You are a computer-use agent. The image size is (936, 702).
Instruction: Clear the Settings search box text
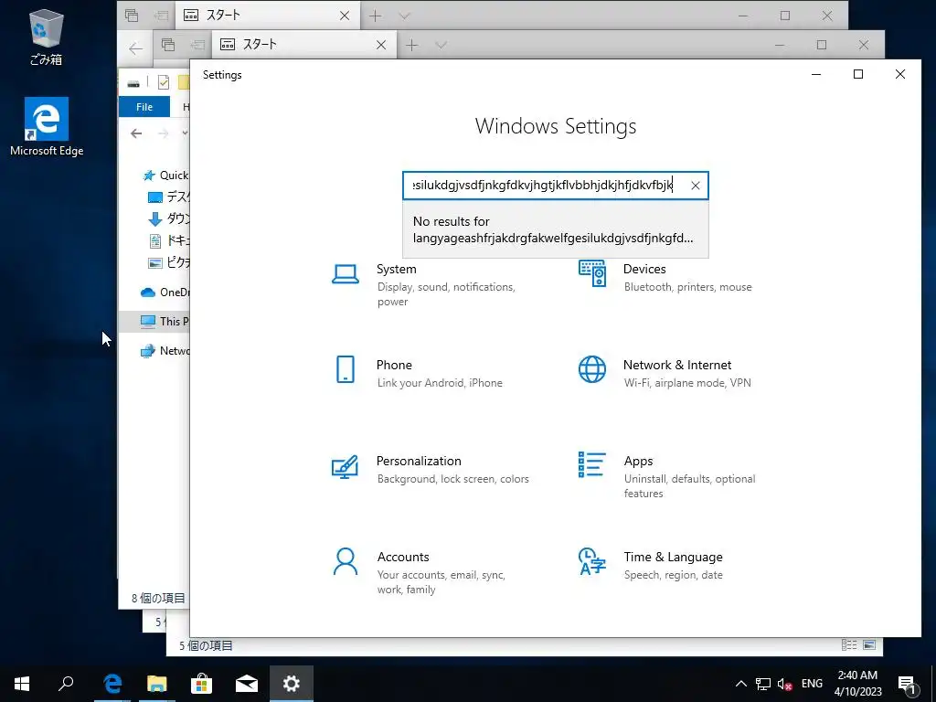696,186
